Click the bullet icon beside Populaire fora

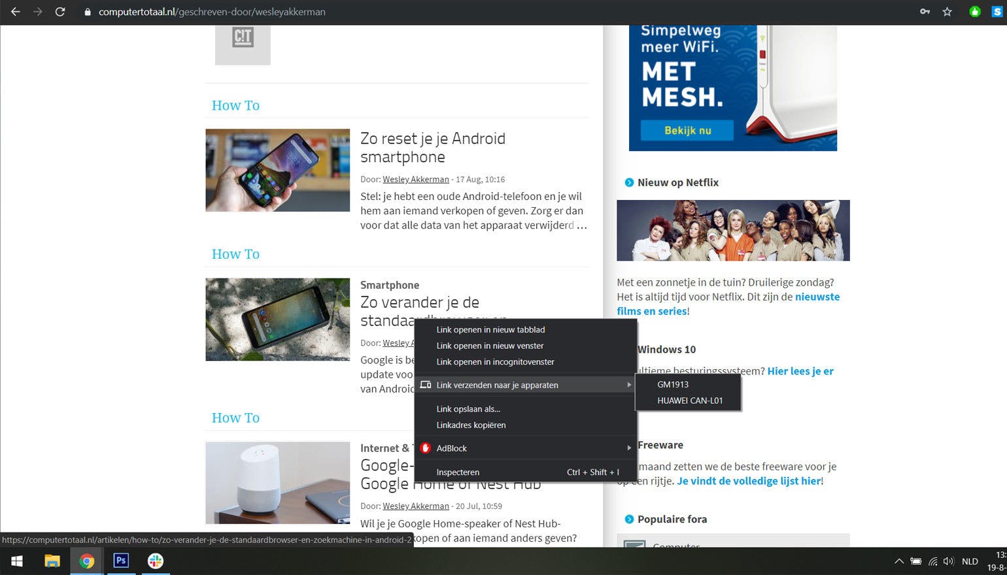[x=629, y=519]
